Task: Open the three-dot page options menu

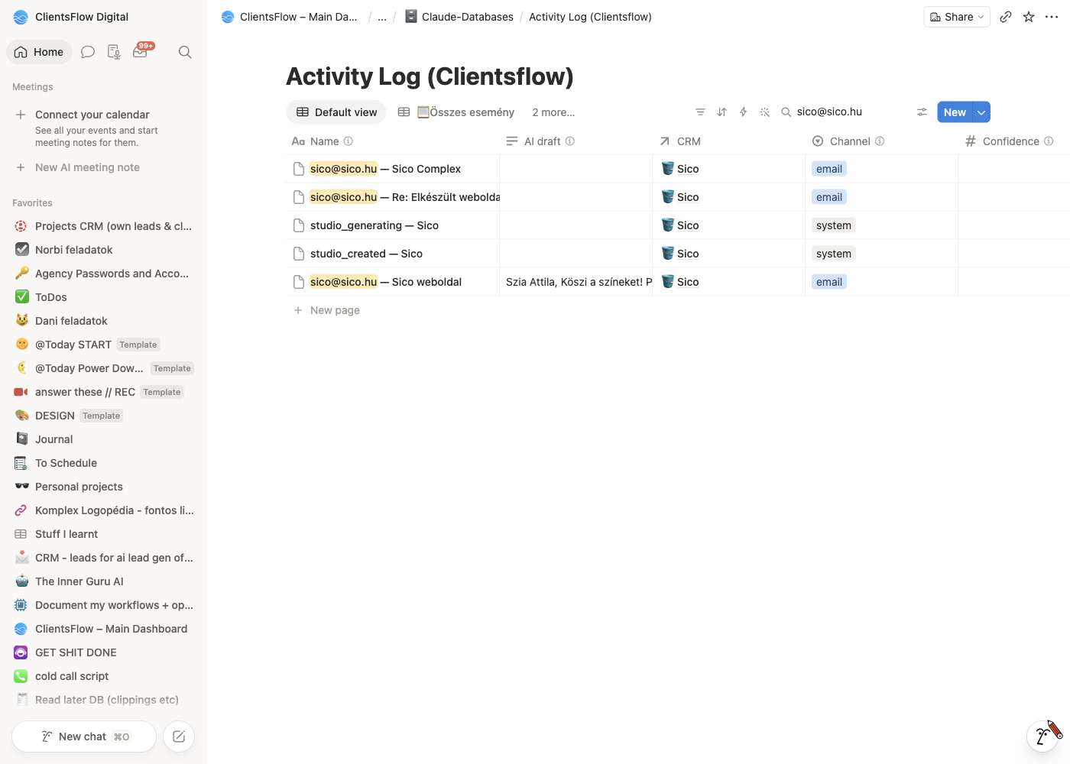Action: [1052, 17]
